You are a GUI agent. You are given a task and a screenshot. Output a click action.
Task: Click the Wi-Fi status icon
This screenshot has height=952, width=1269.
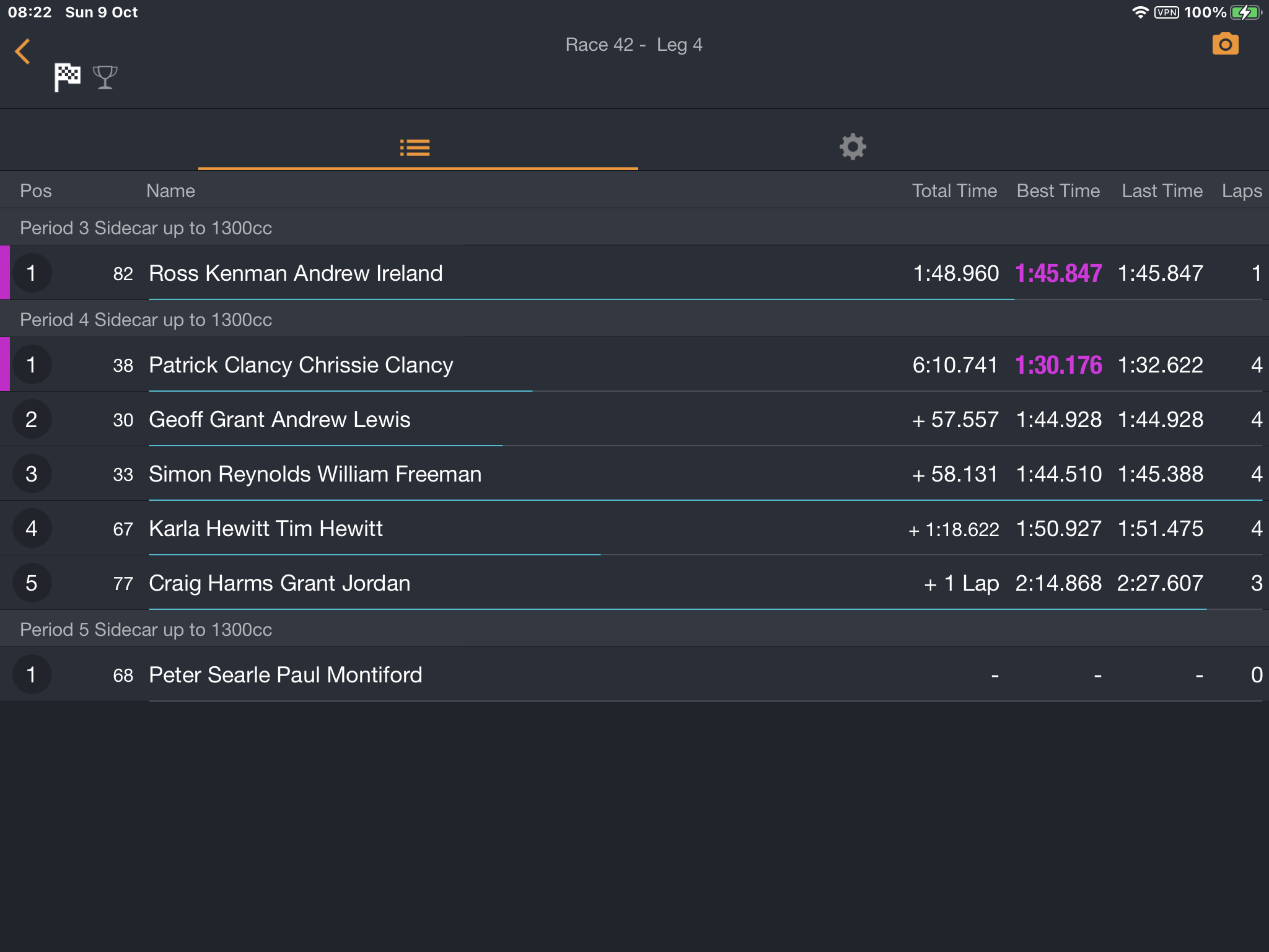tap(1139, 12)
